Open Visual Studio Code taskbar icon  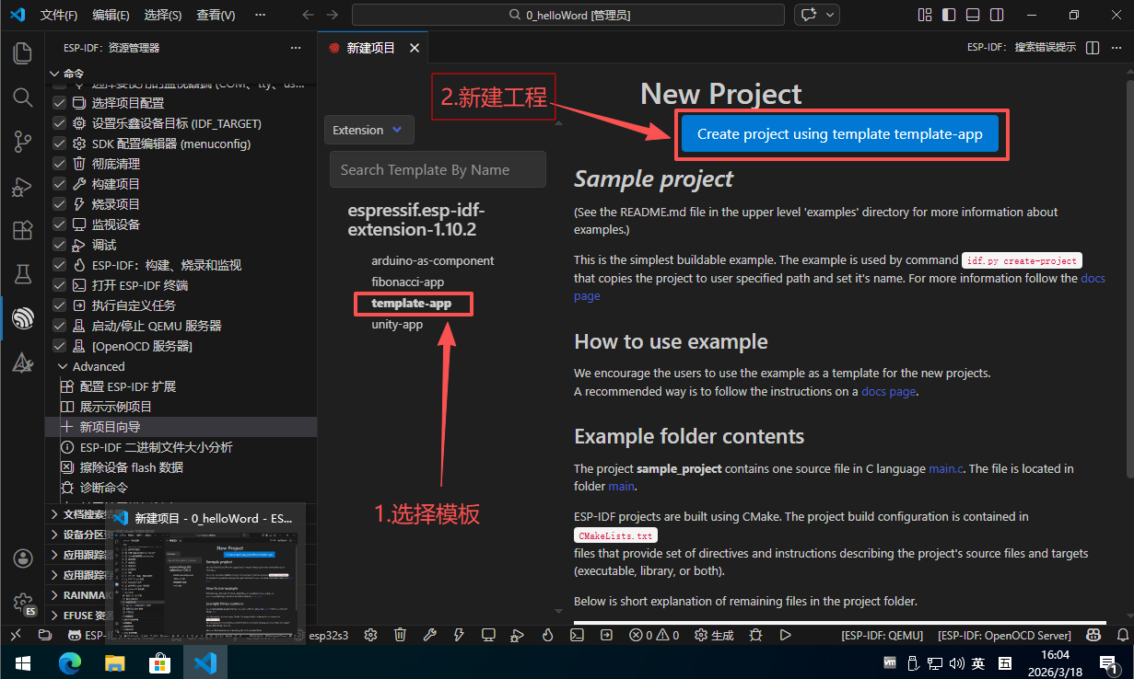click(x=205, y=662)
